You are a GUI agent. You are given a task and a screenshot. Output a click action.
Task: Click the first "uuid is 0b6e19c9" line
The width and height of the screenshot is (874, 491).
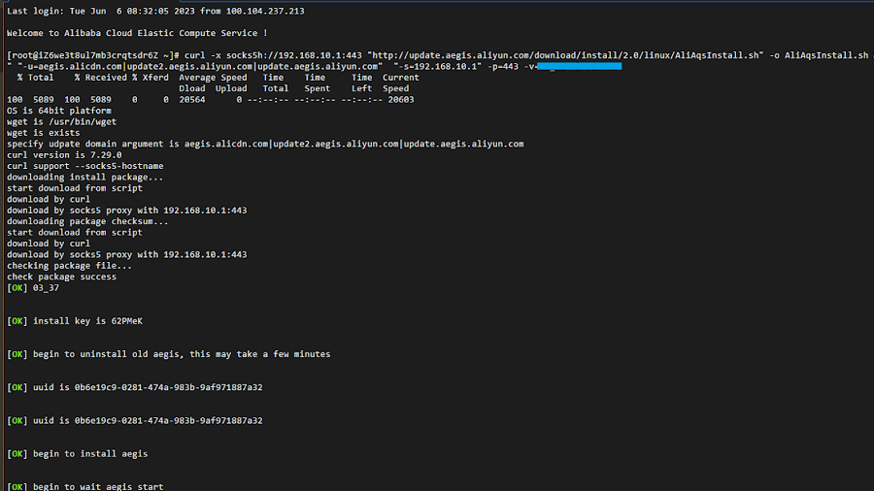[x=148, y=387]
